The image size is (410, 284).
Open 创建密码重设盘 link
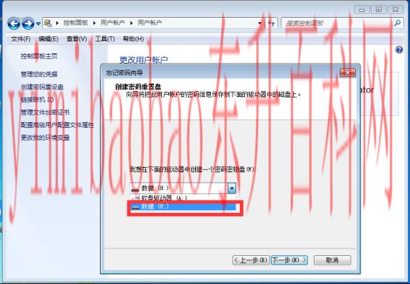pos(42,87)
